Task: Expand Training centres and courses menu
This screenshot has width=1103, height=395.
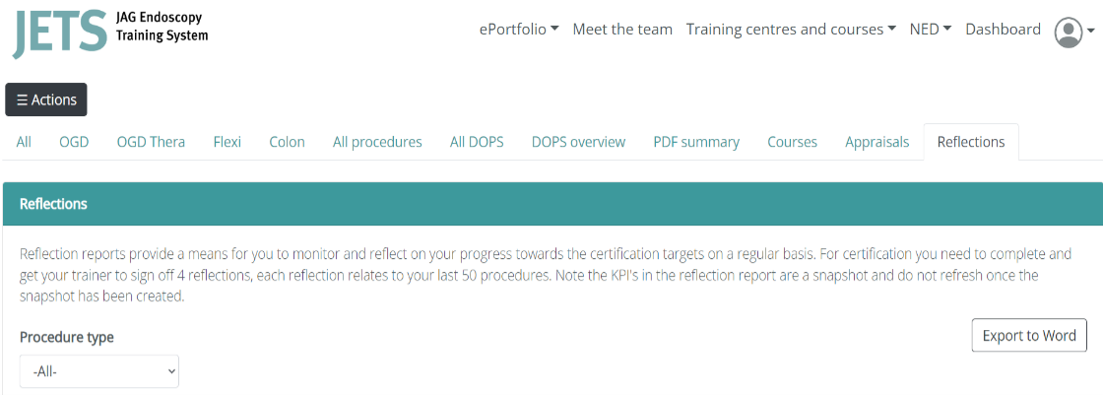Action: pyautogui.click(x=791, y=30)
